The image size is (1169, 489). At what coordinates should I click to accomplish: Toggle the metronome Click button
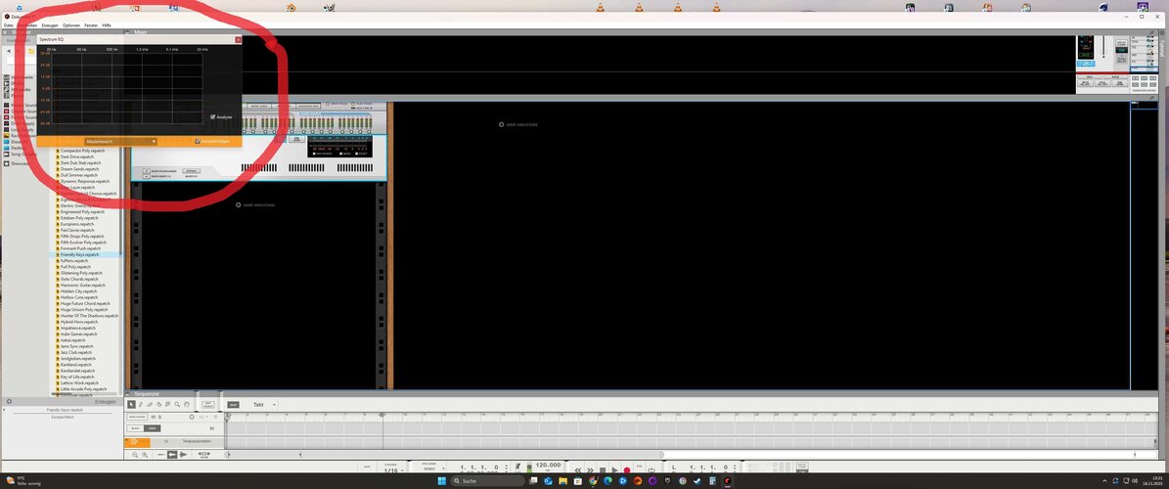(x=517, y=467)
